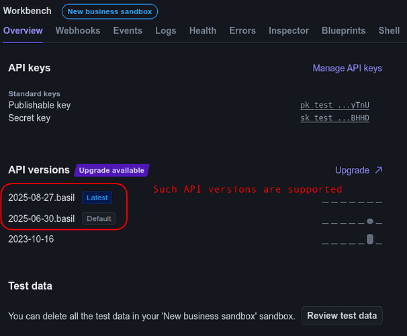Click the Upgrade available badge
The width and height of the screenshot is (407, 336).
[111, 171]
